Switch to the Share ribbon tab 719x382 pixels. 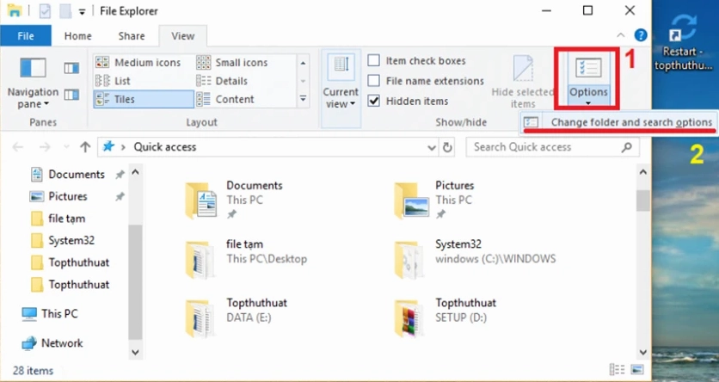132,36
